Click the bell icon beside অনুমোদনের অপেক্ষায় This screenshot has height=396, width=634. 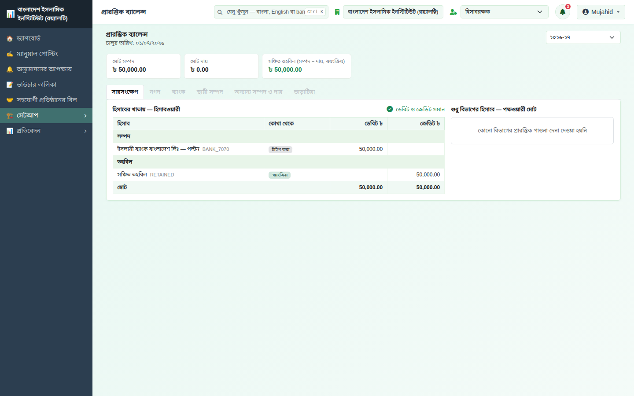click(x=10, y=70)
